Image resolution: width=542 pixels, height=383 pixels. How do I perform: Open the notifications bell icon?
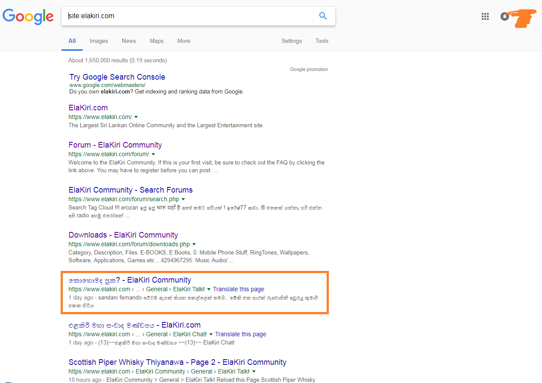click(x=504, y=16)
